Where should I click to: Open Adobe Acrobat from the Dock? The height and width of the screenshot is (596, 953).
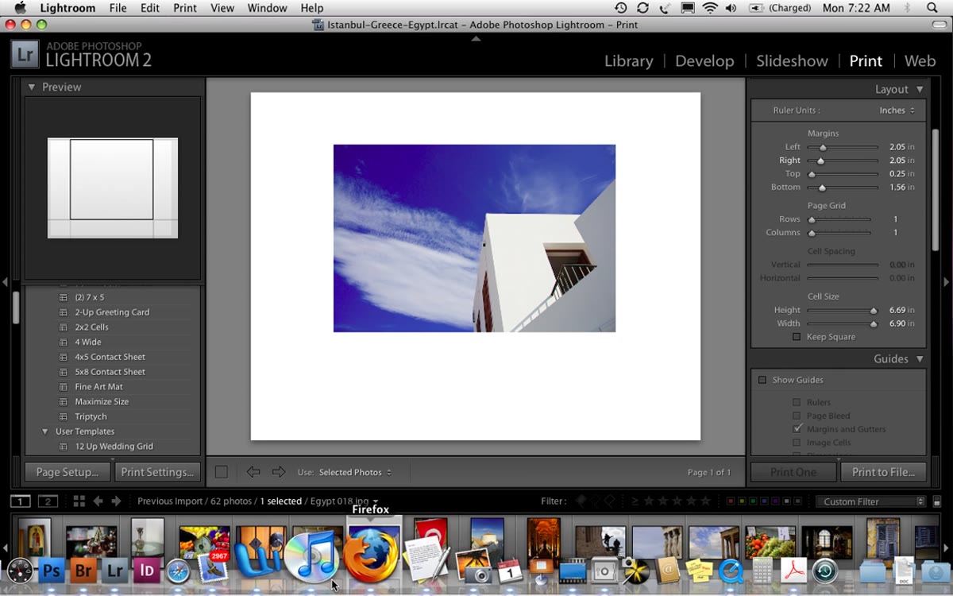793,570
